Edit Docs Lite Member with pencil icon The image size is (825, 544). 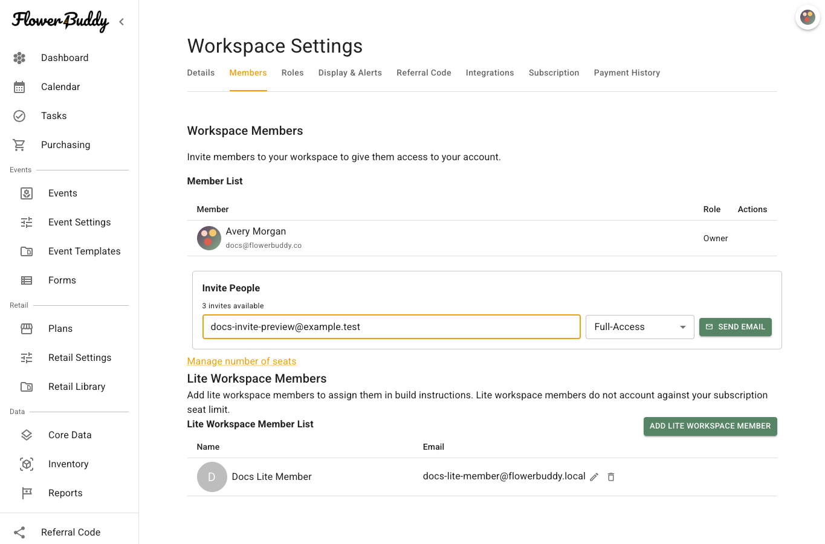click(594, 477)
